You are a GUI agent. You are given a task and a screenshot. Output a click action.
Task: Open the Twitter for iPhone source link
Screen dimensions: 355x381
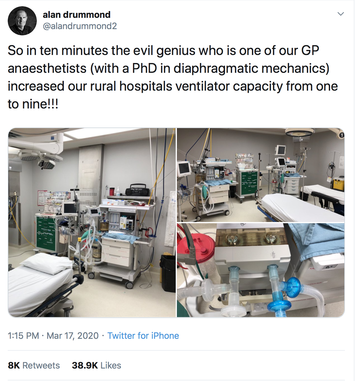tap(143, 336)
